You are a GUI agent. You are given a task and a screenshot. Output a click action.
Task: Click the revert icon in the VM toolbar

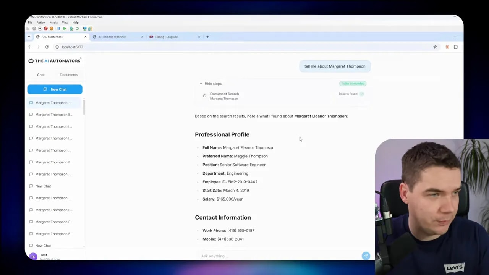coord(77,28)
